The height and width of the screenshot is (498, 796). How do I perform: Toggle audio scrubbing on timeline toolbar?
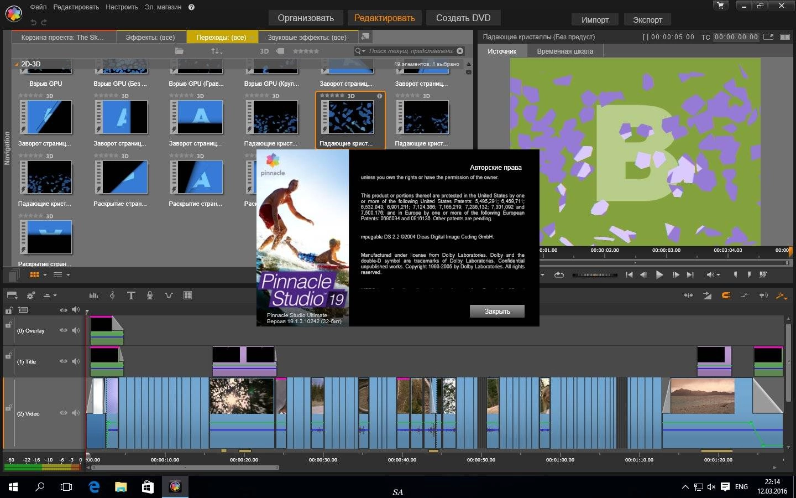tap(763, 295)
